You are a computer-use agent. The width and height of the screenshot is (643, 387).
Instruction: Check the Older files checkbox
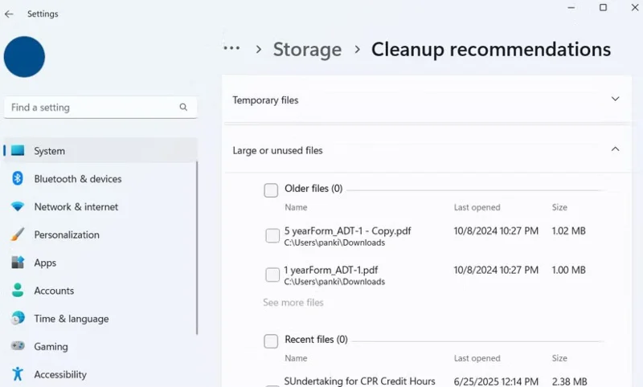coord(271,189)
